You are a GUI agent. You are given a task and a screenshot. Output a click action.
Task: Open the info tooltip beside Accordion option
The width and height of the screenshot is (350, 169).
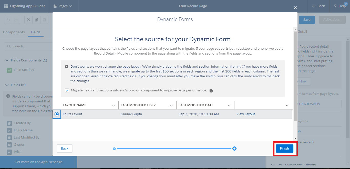[x=211, y=90]
